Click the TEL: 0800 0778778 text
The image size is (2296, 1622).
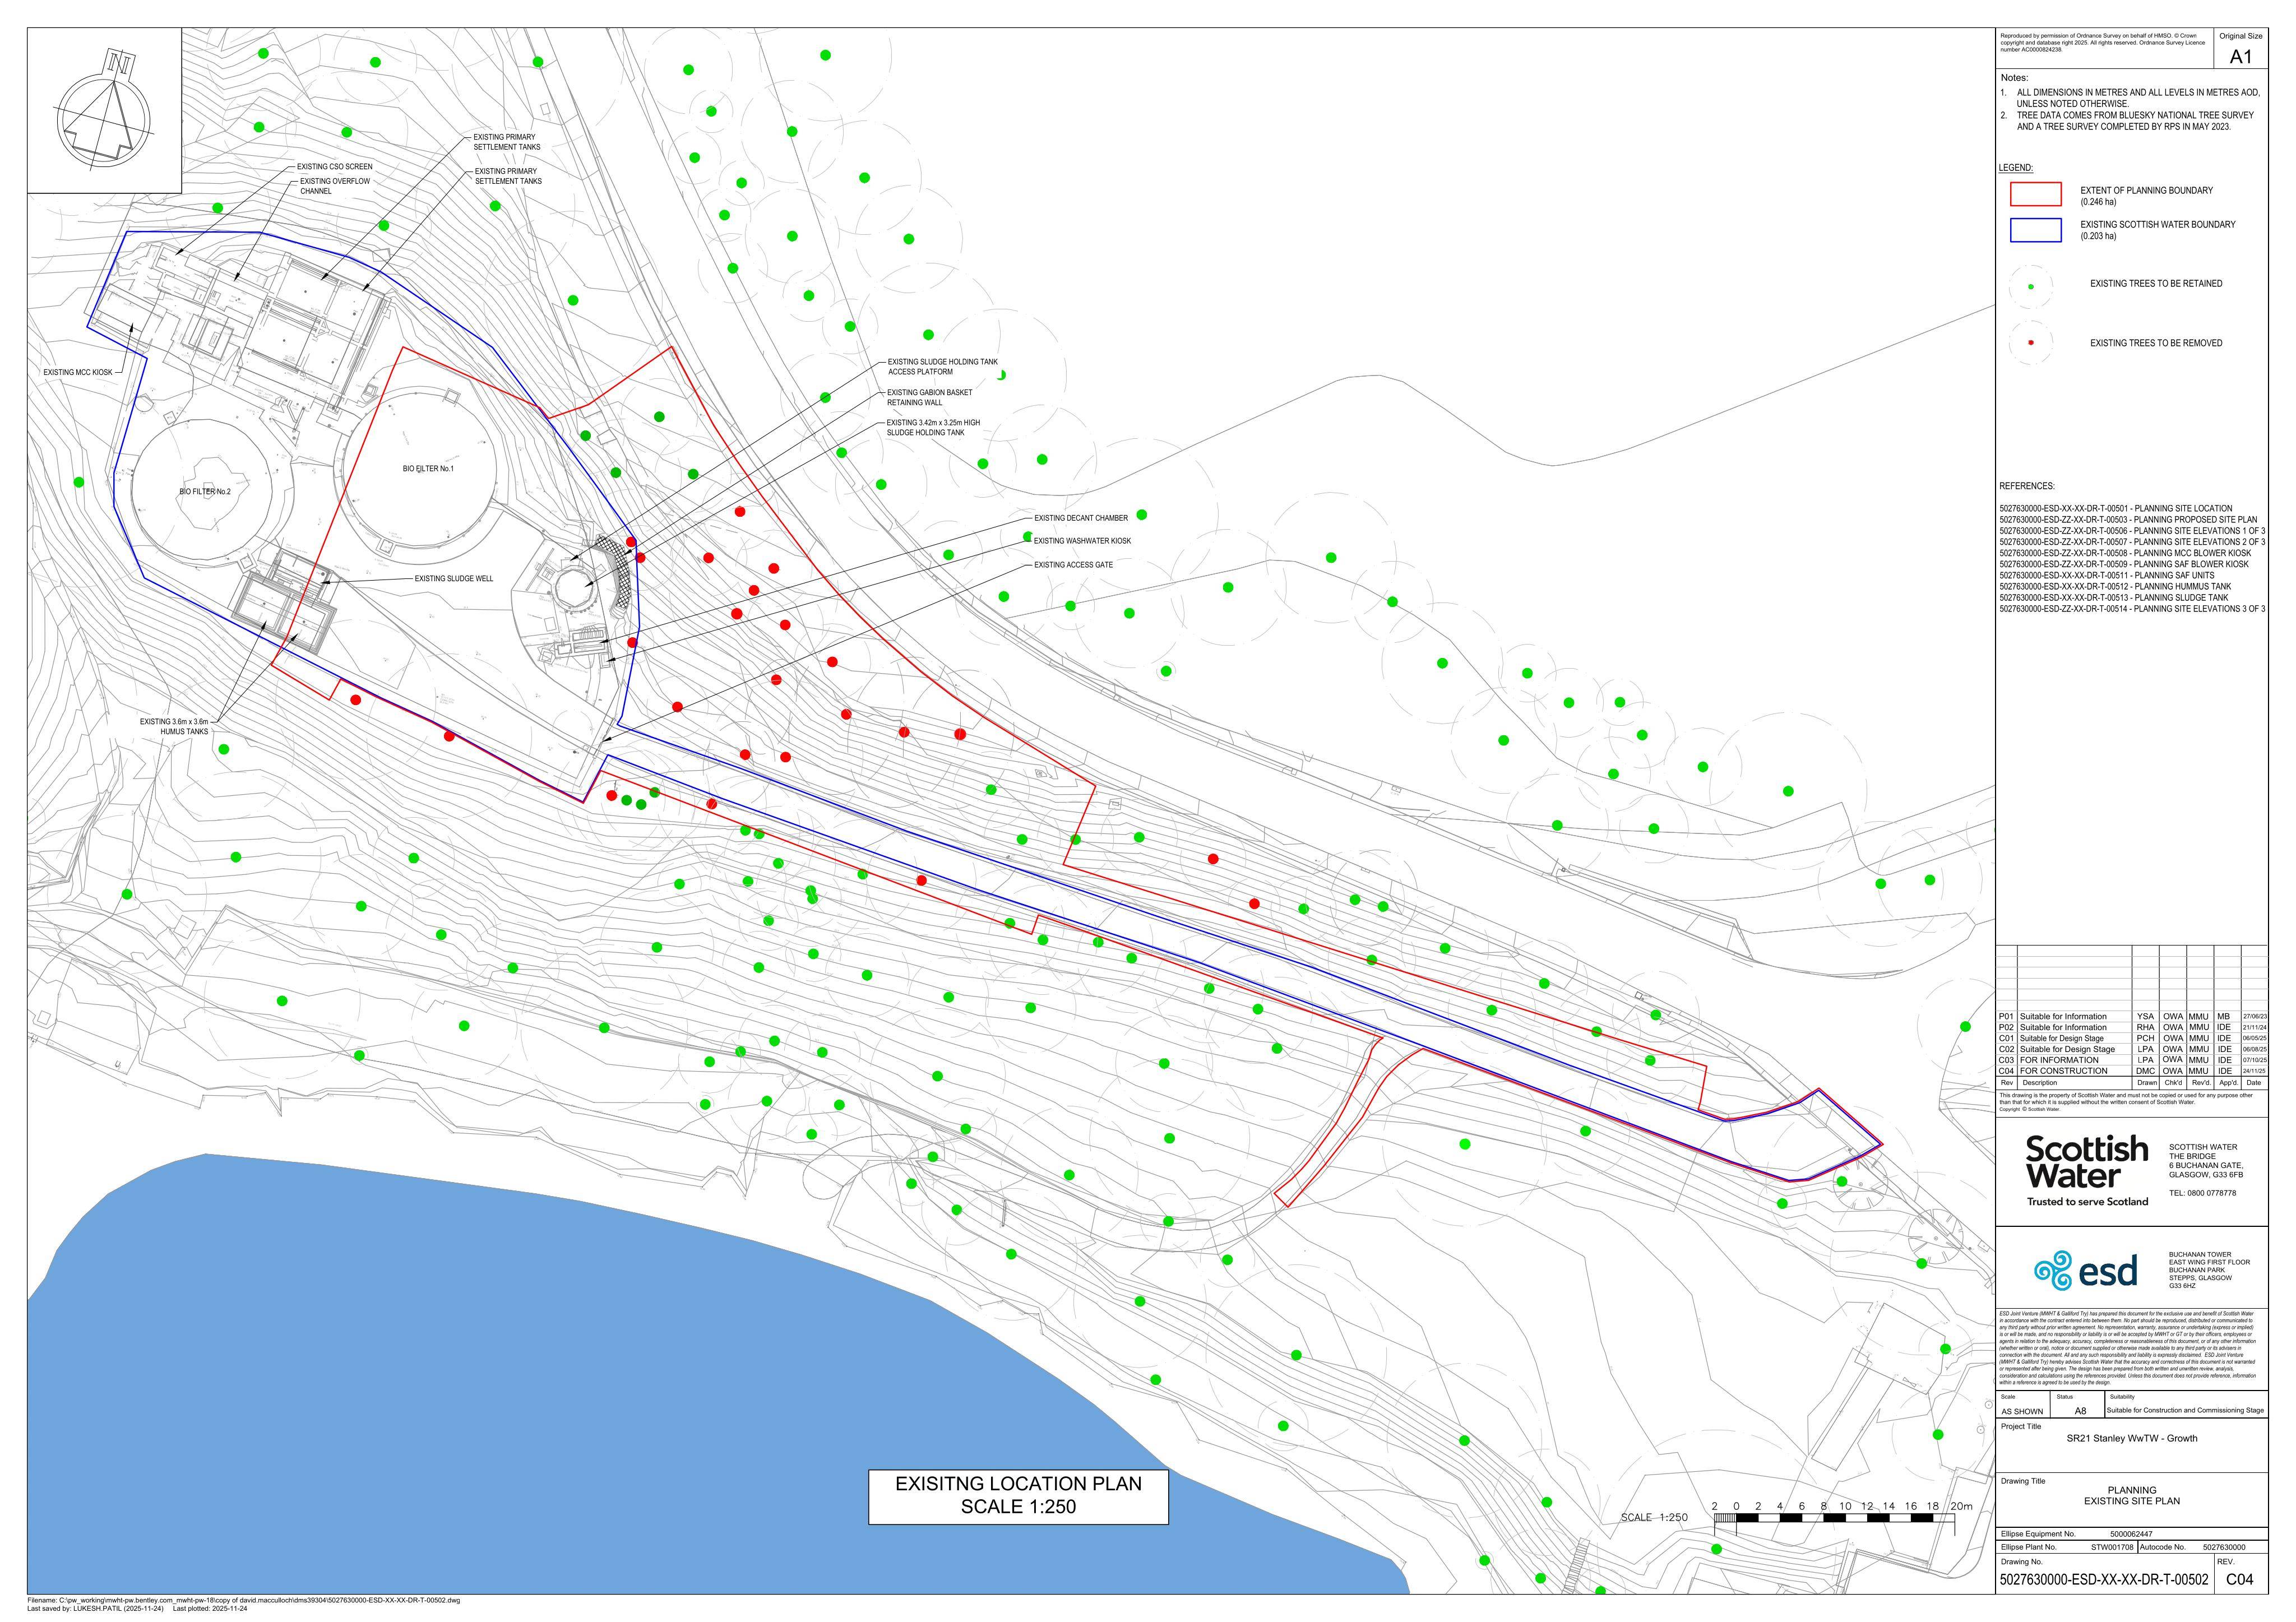2201,1193
